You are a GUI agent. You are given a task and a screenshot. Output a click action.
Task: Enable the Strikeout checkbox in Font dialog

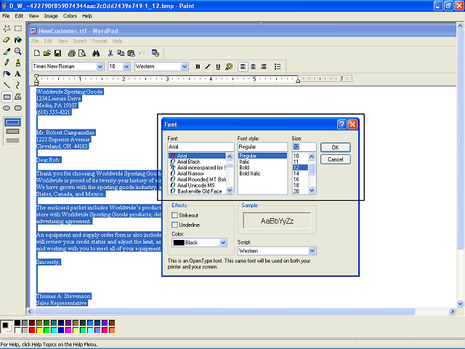point(174,215)
